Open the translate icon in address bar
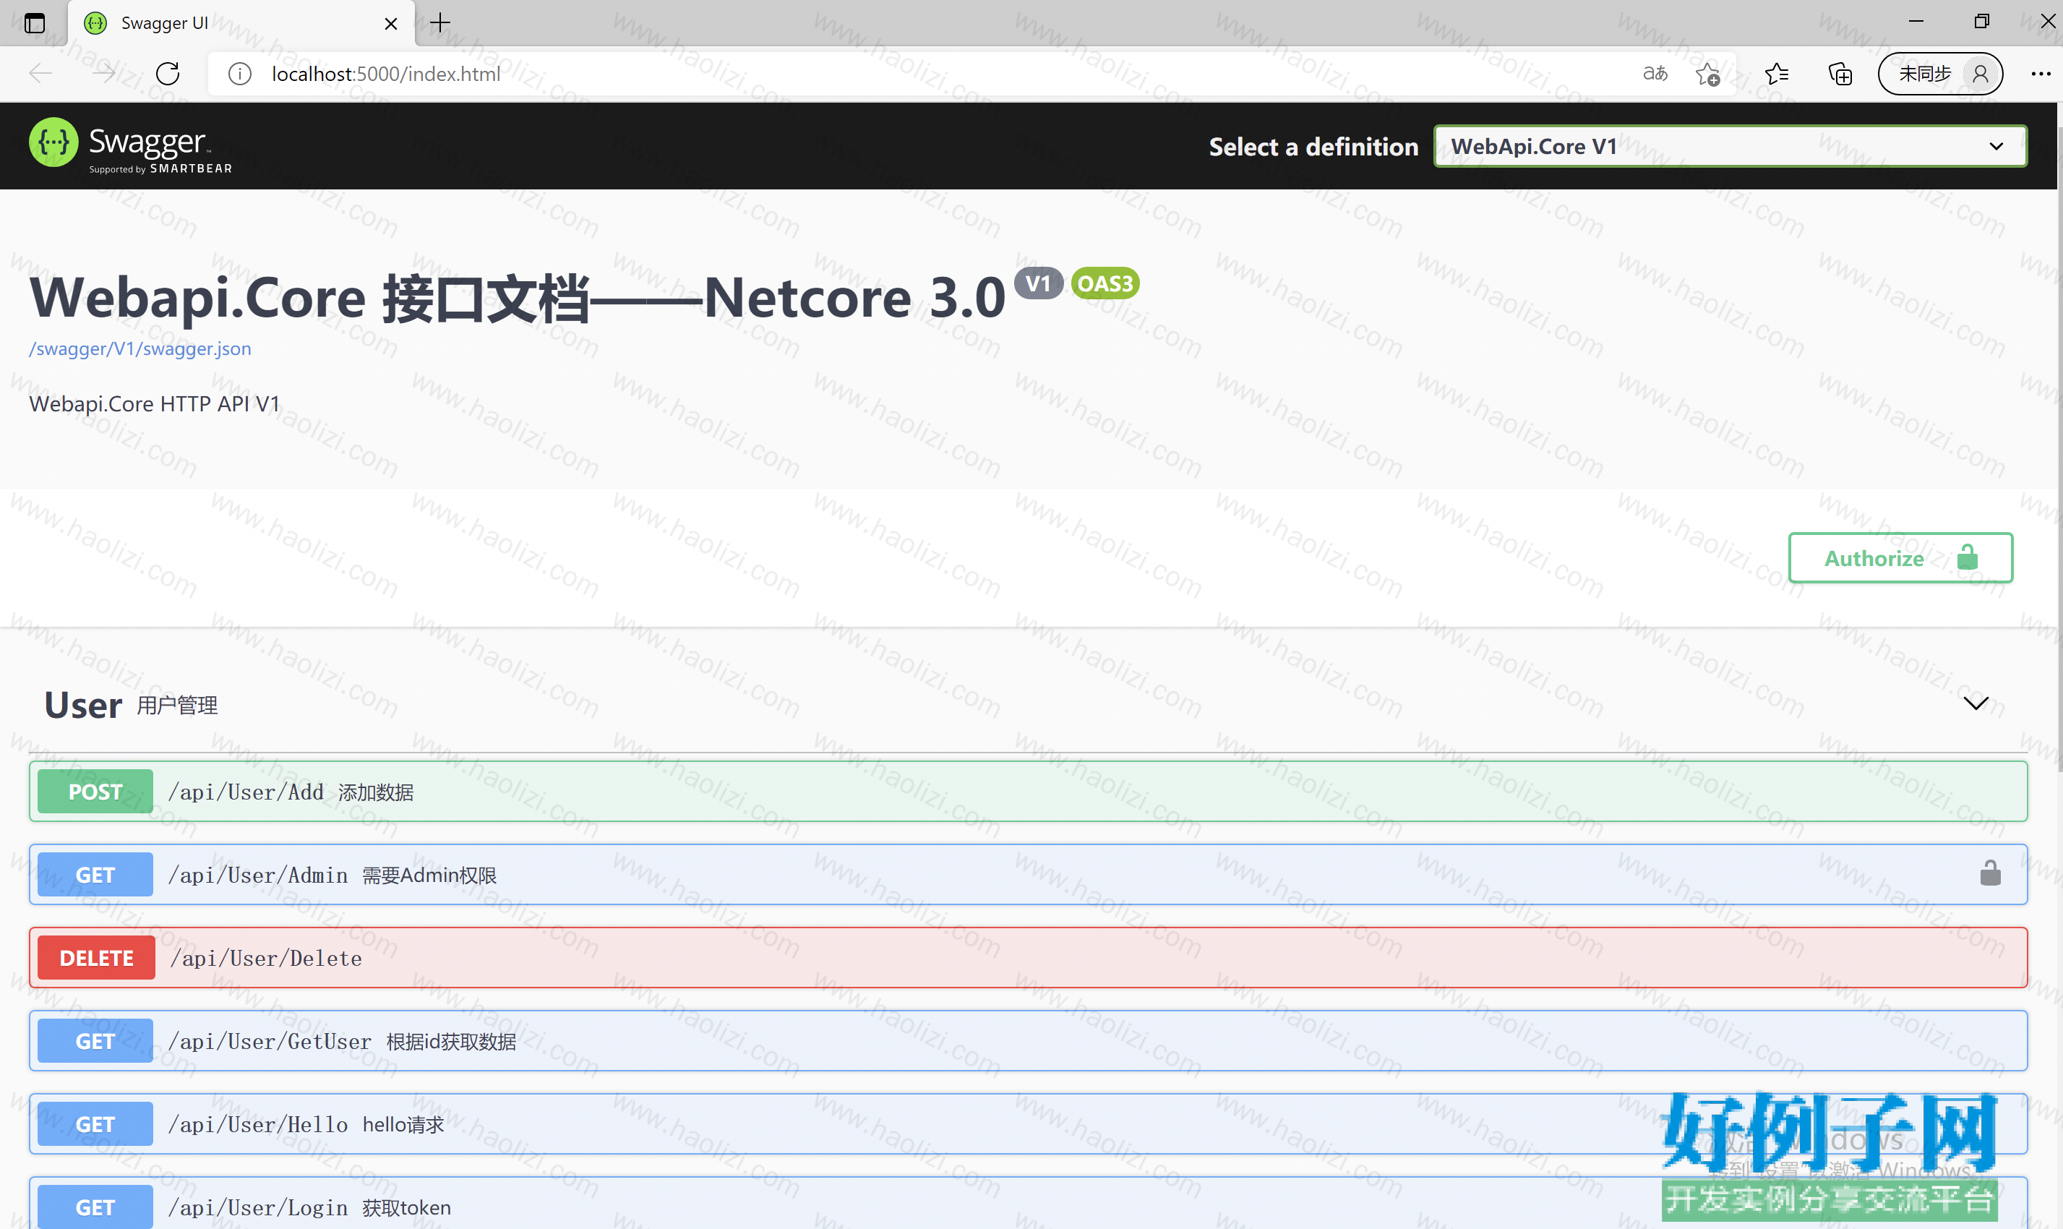Image resolution: width=2063 pixels, height=1229 pixels. click(x=1655, y=74)
